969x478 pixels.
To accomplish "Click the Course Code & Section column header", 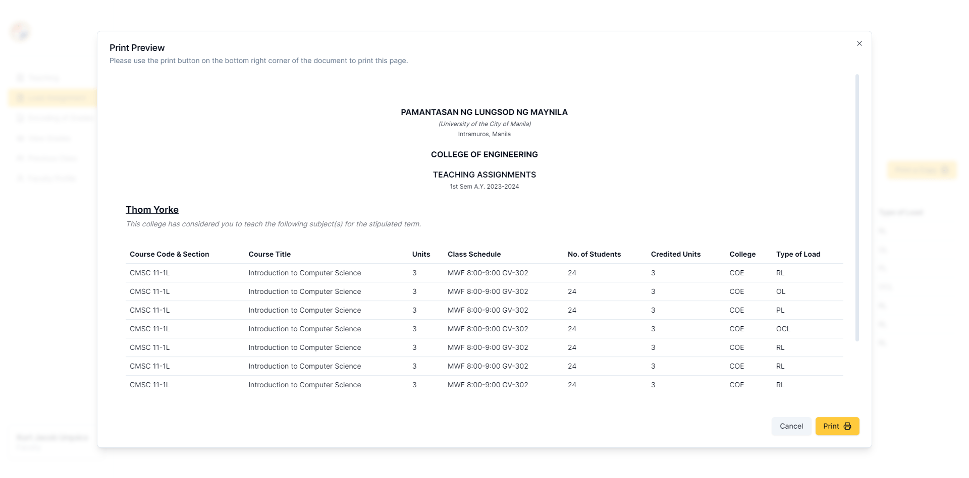I will coord(170,254).
